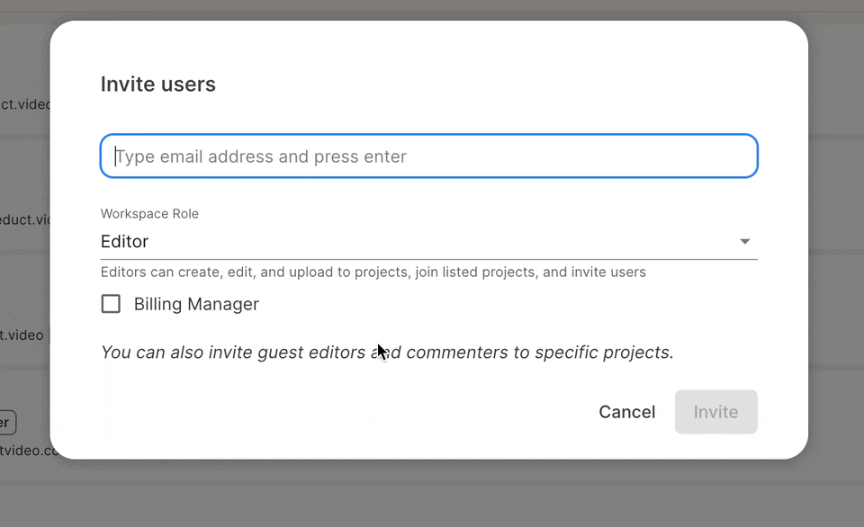Click the Billing Manager label
This screenshot has width=864, height=527.
coord(196,304)
